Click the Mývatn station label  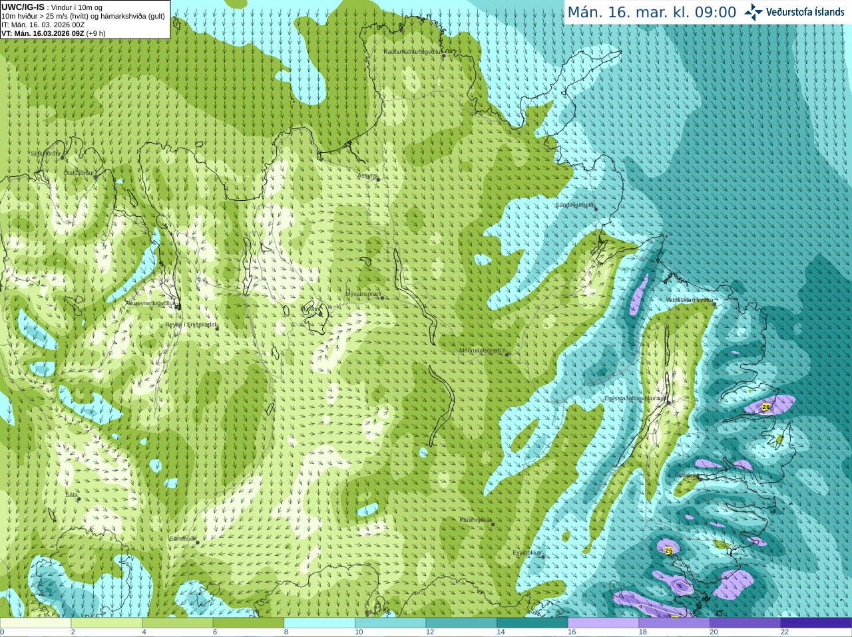310,309
